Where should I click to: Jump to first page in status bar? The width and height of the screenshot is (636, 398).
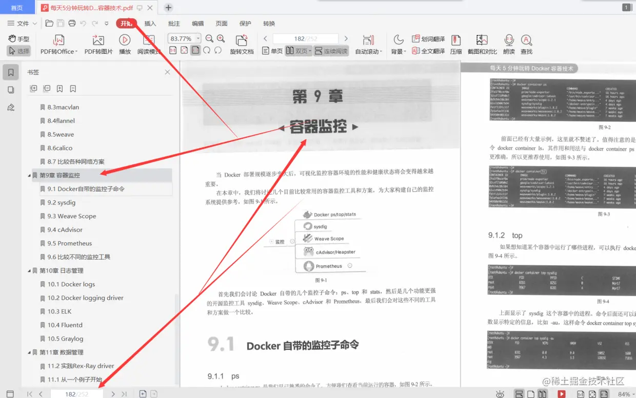(x=29, y=394)
